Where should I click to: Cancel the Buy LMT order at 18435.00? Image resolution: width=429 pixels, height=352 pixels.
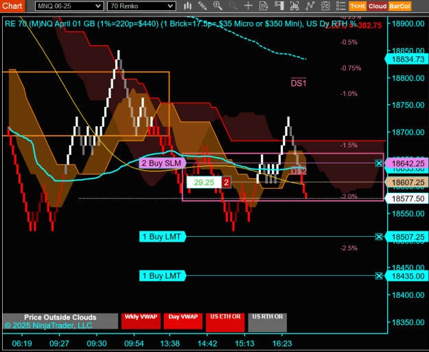tap(379, 276)
